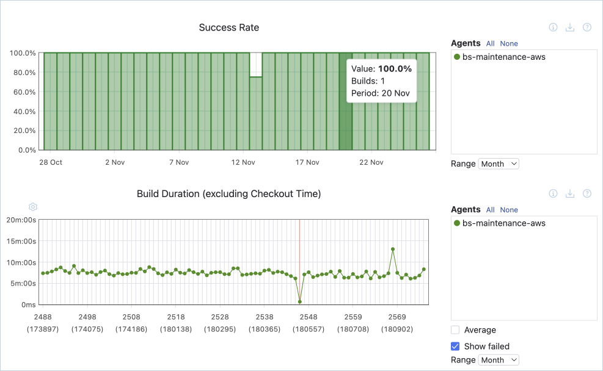This screenshot has height=371, width=603.
Task: Open the Build Duration Range dropdown
Action: [499, 360]
